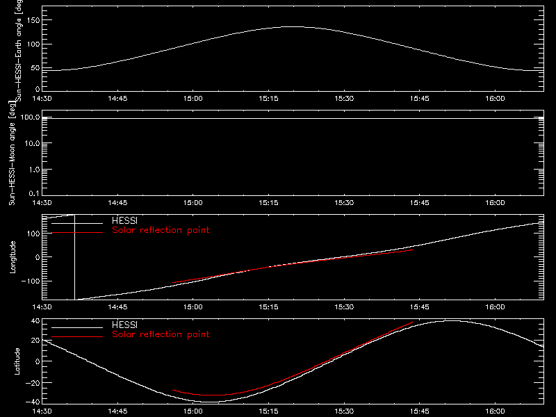Click 100.0 tick on Moon angle axis
Viewport: 556px width, 417px height.
[30, 117]
